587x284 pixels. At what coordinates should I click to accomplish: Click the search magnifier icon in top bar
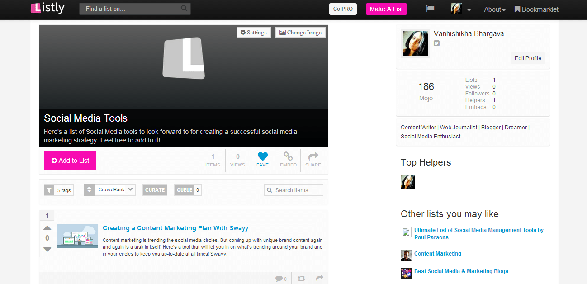184,8
